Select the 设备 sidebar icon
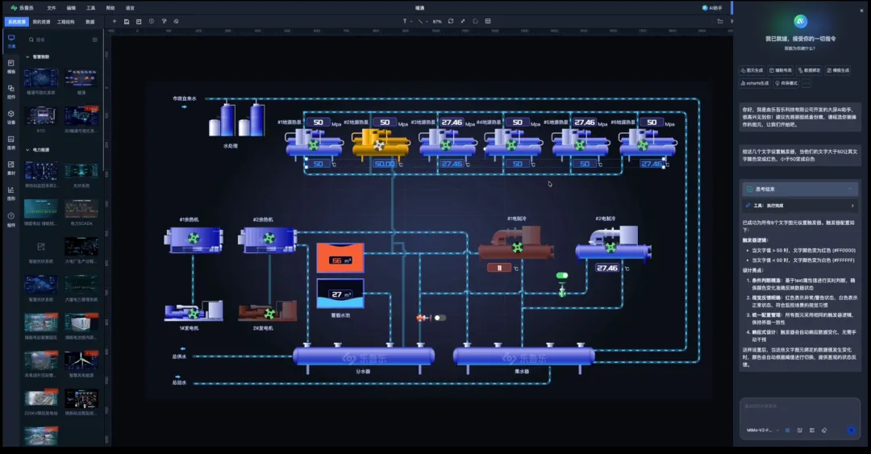Image resolution: width=871 pixels, height=454 pixels. [11, 117]
